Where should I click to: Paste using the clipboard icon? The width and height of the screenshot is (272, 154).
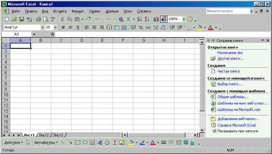pyautogui.click(x=77, y=19)
